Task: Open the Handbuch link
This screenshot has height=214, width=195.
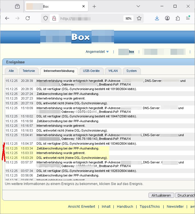Action: pos(125,207)
